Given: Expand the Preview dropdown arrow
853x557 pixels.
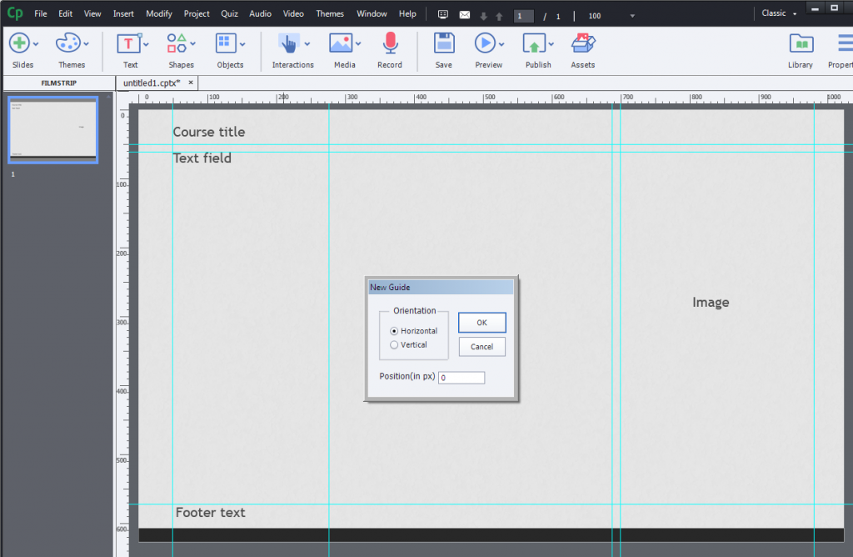Looking at the screenshot, I should click(x=501, y=44).
